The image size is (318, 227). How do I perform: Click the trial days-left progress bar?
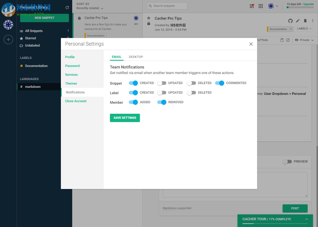tap(300, 8)
